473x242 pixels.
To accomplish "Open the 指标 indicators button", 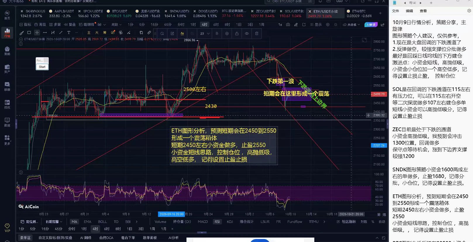I will click(25, 25).
